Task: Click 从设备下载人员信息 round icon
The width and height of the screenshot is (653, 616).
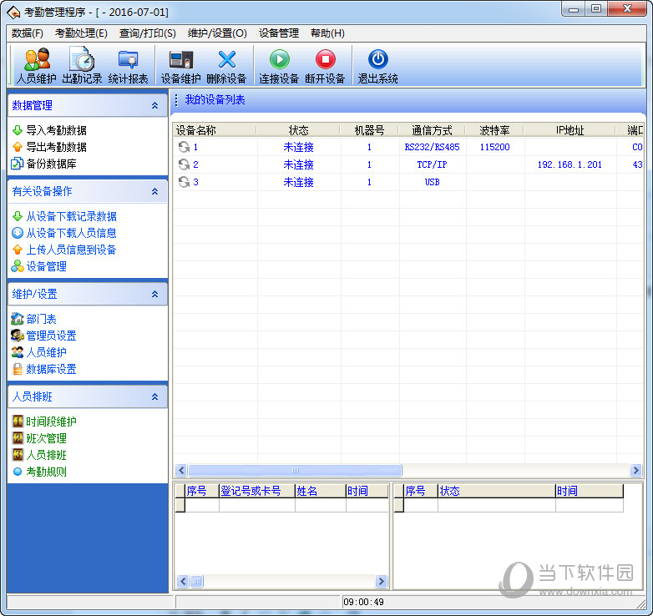Action: [18, 233]
